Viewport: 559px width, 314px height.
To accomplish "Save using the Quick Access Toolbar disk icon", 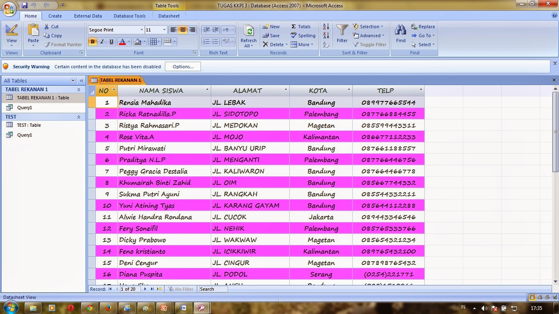I will [x=25, y=5].
